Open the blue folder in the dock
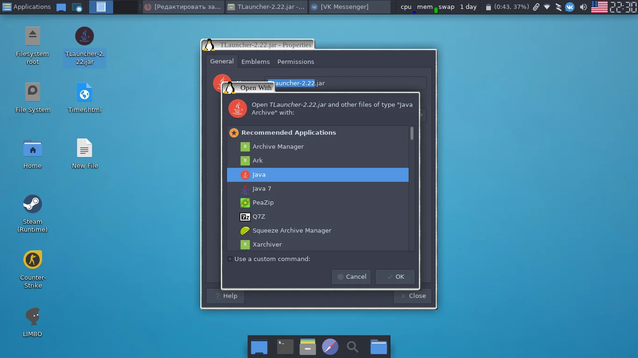 (379, 347)
